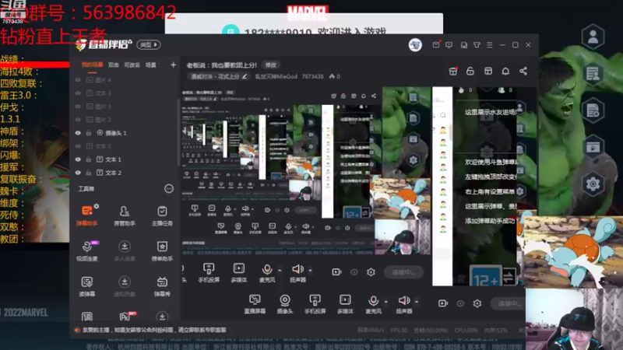Viewport: 623px width, 350px height.
Task: Click the source list vertical scrollbar
Action: click(179, 131)
